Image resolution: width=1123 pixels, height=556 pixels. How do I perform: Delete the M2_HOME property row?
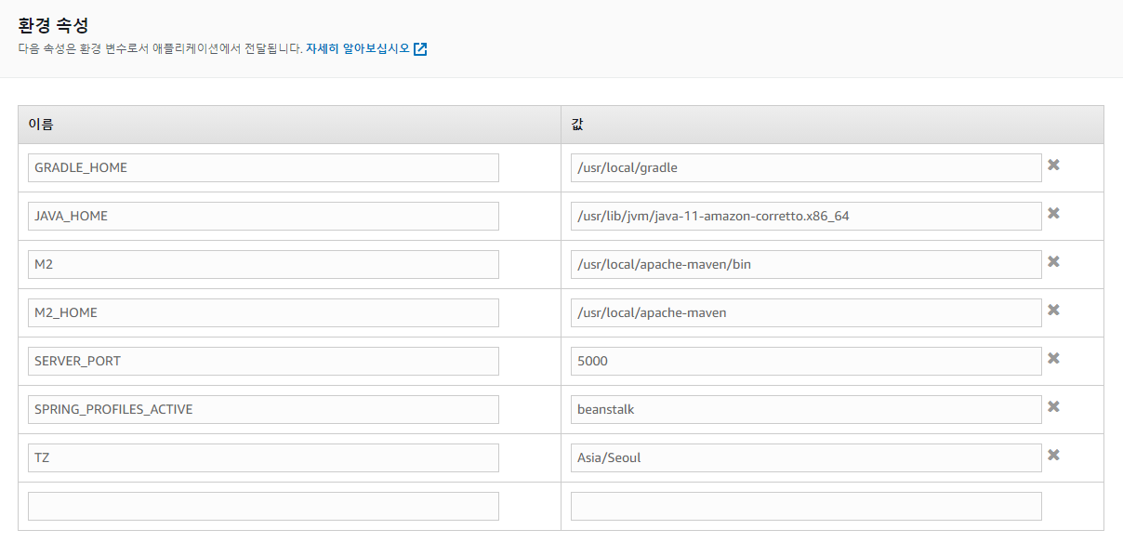1053,311
